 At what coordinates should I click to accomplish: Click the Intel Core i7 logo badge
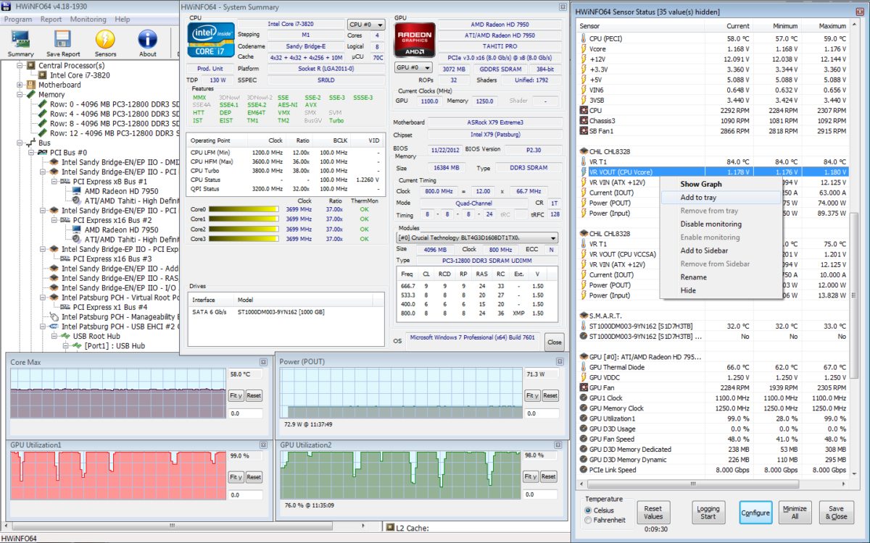coord(210,39)
